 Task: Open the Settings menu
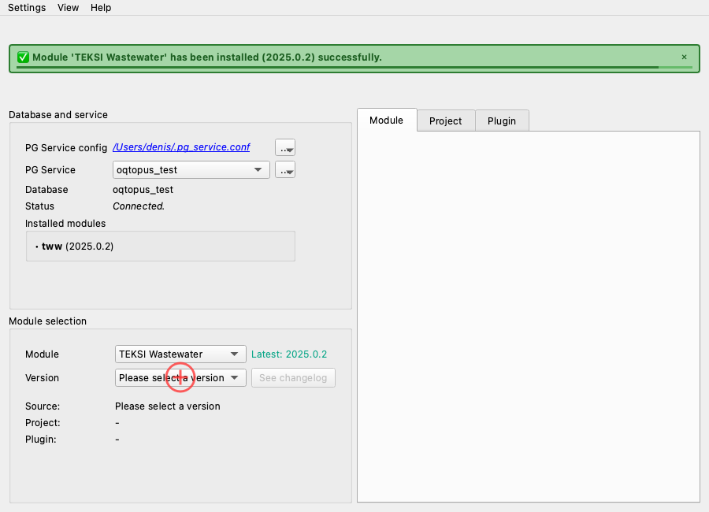pos(27,7)
